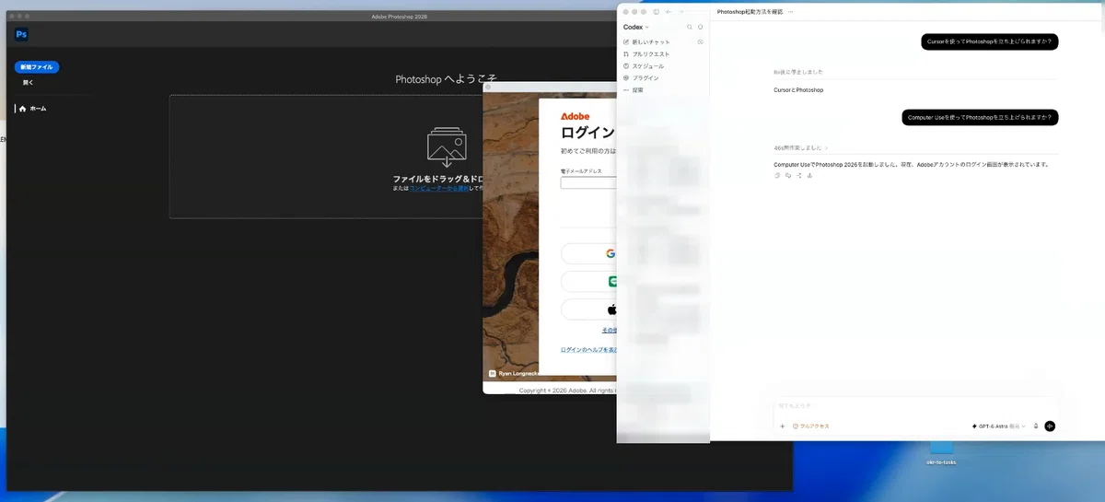Click the コンピューターから選択 link in Photoshop
The height and width of the screenshot is (502, 1105).
click(x=438, y=188)
